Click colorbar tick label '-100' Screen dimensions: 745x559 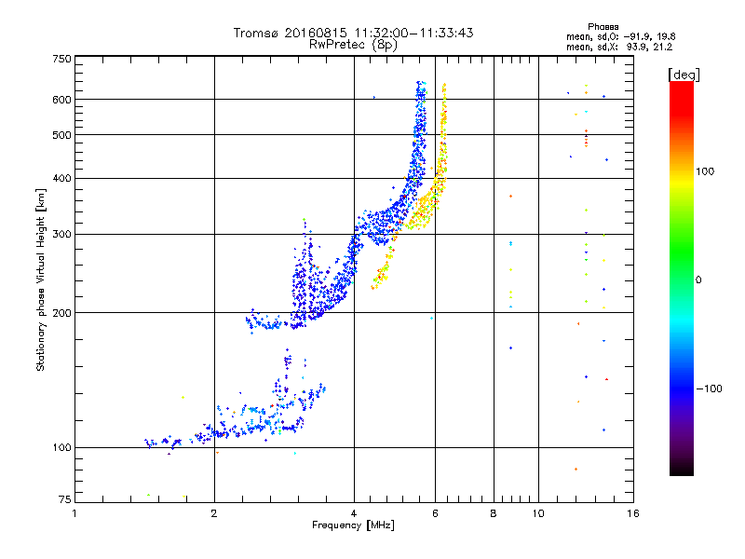pos(709,389)
